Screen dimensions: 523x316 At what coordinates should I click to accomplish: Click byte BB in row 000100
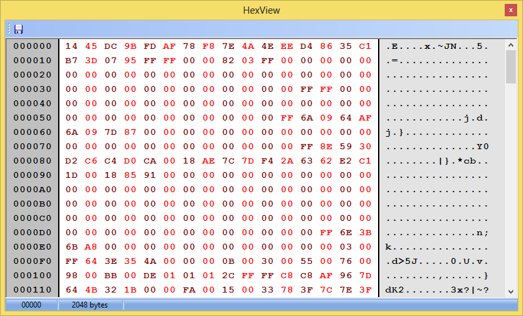coord(111,275)
